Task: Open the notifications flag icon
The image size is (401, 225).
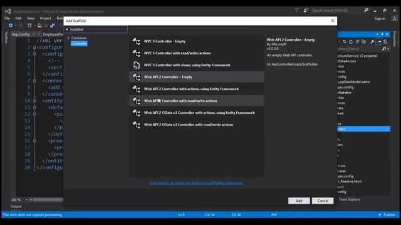Action: coord(296,10)
